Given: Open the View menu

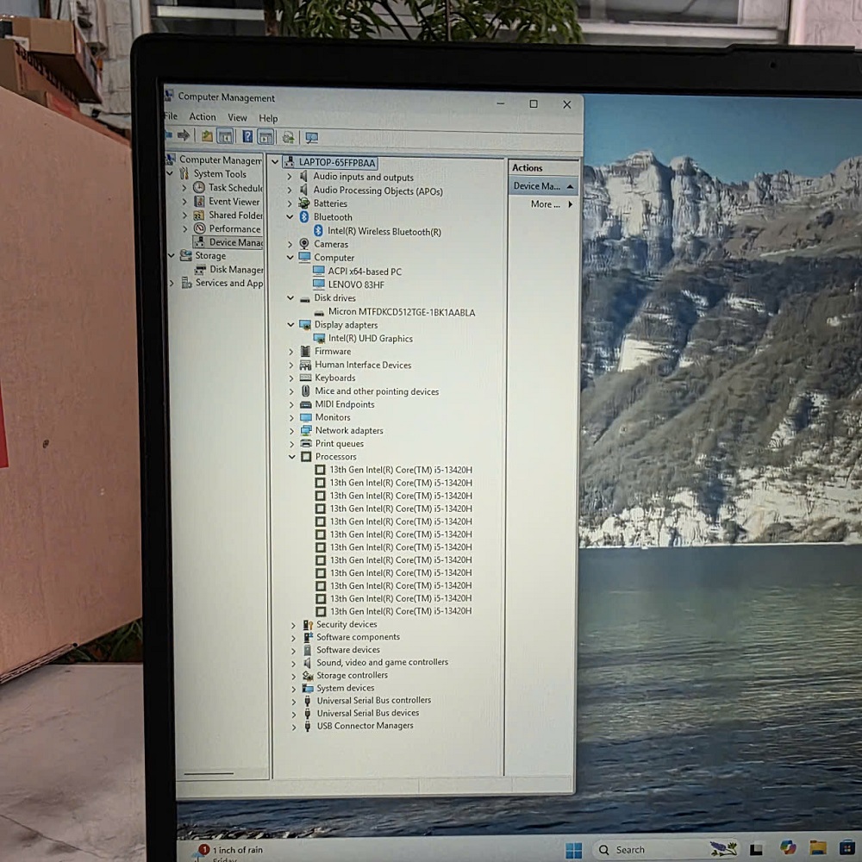Looking at the screenshot, I should [x=237, y=117].
